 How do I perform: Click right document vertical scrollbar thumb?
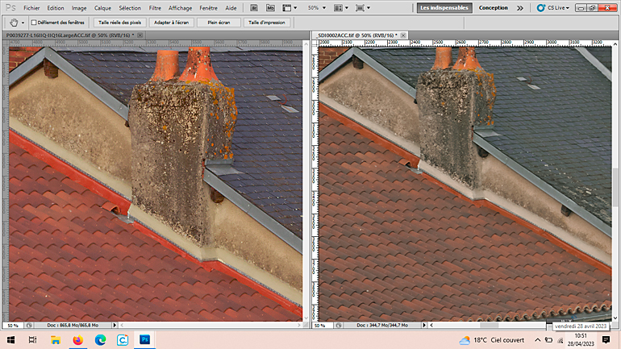tap(615, 187)
